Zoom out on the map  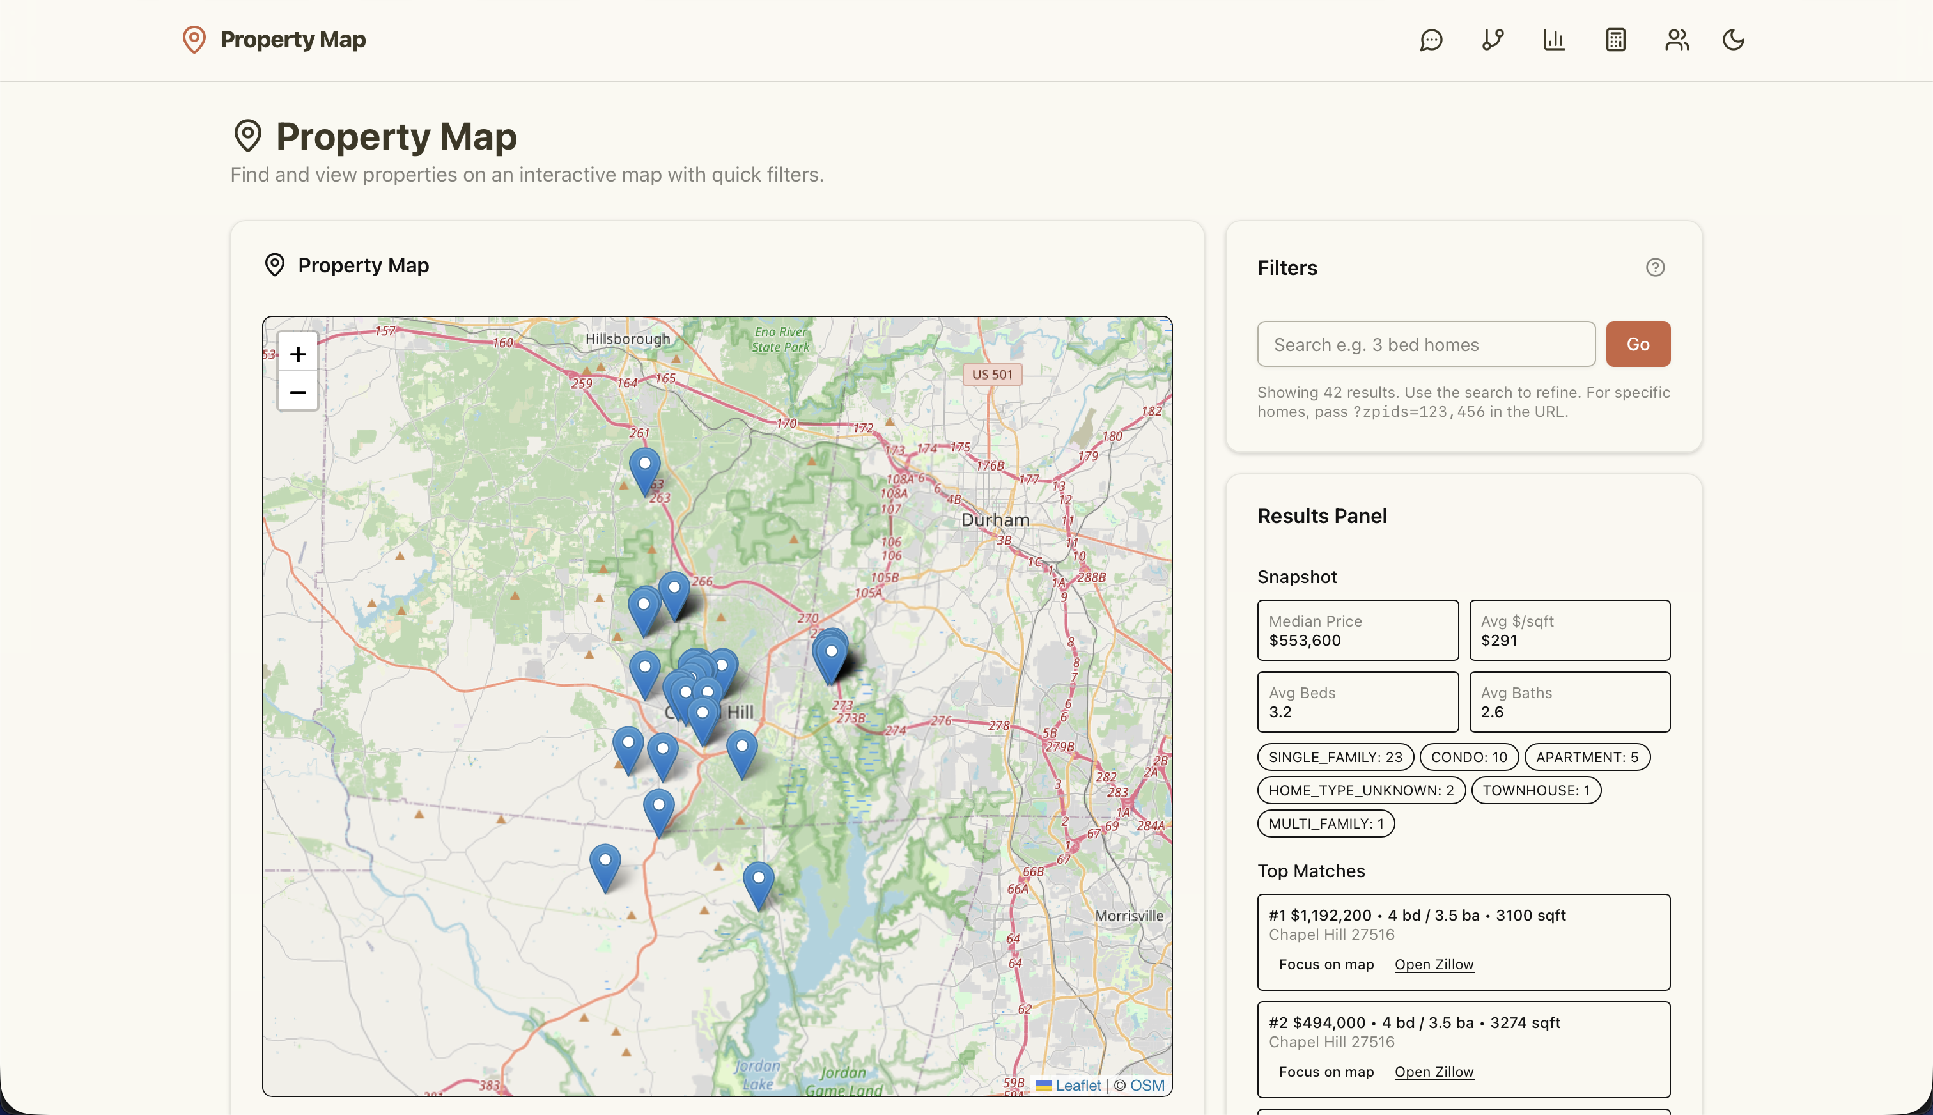coord(298,392)
